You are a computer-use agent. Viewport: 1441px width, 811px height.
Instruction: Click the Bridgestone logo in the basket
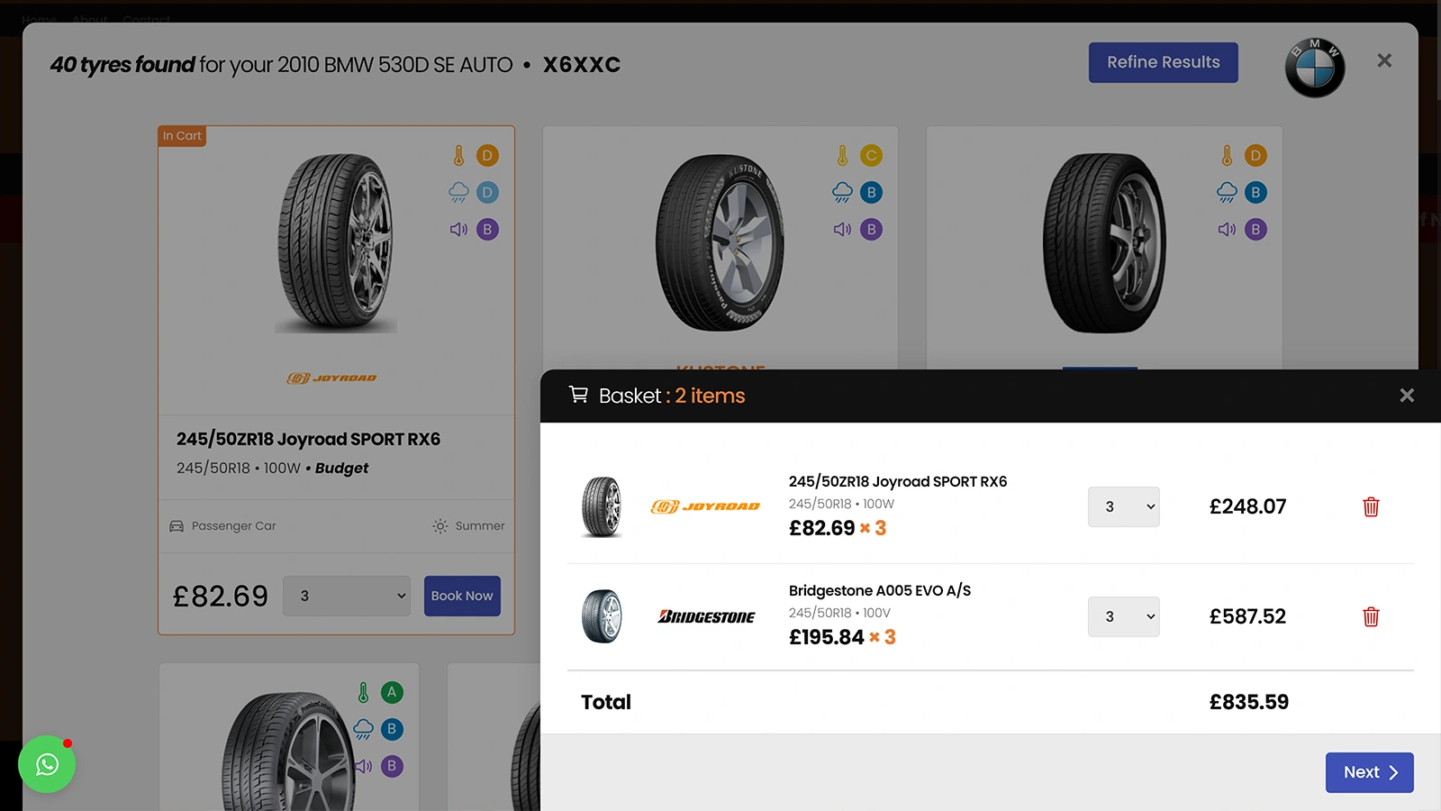(706, 616)
